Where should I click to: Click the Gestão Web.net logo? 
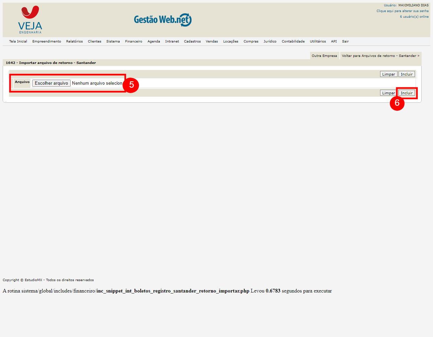pyautogui.click(x=163, y=20)
